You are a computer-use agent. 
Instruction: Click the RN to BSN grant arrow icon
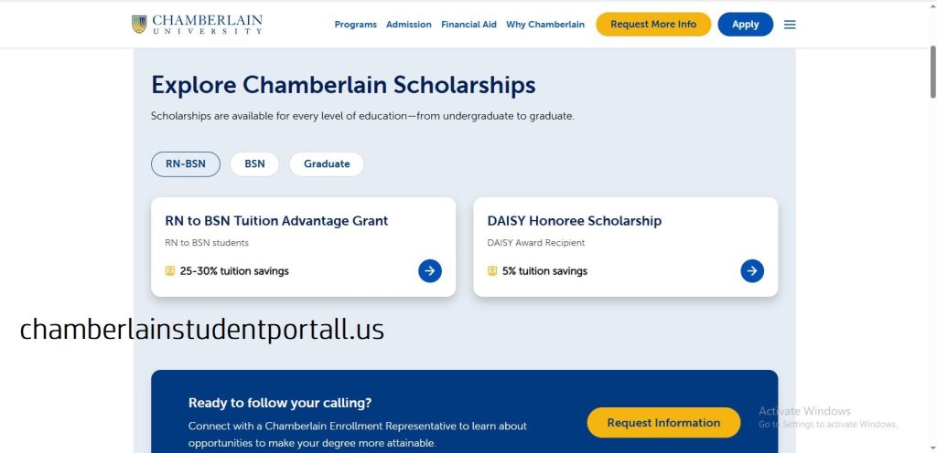pos(430,270)
